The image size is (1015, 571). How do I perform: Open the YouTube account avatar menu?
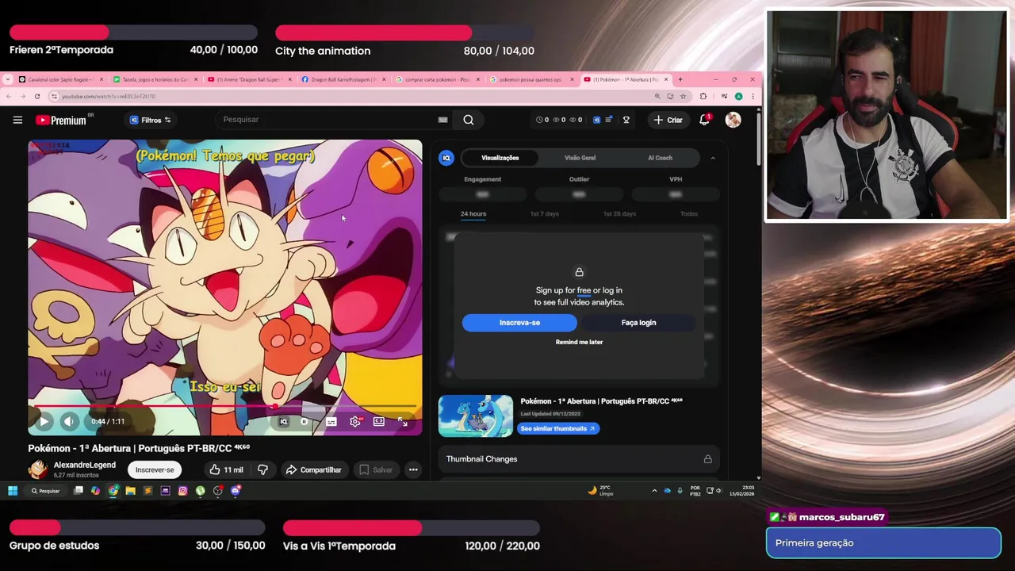click(733, 120)
